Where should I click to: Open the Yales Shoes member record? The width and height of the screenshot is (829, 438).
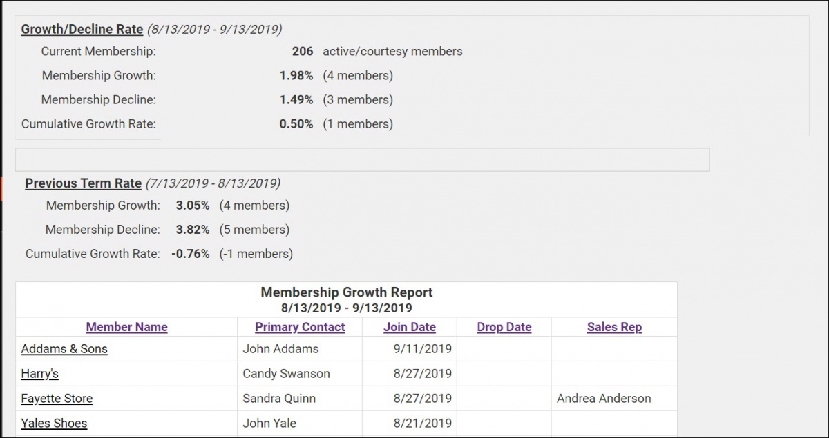(x=54, y=423)
